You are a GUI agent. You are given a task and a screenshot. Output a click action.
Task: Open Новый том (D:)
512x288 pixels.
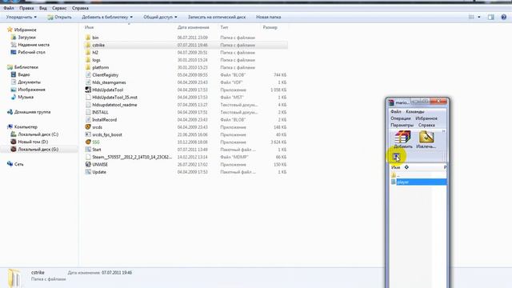(x=33, y=142)
